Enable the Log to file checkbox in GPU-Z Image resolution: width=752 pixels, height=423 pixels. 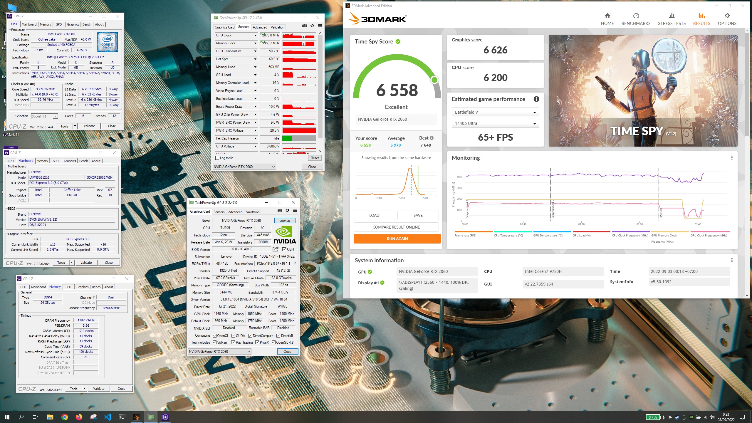[x=217, y=158]
